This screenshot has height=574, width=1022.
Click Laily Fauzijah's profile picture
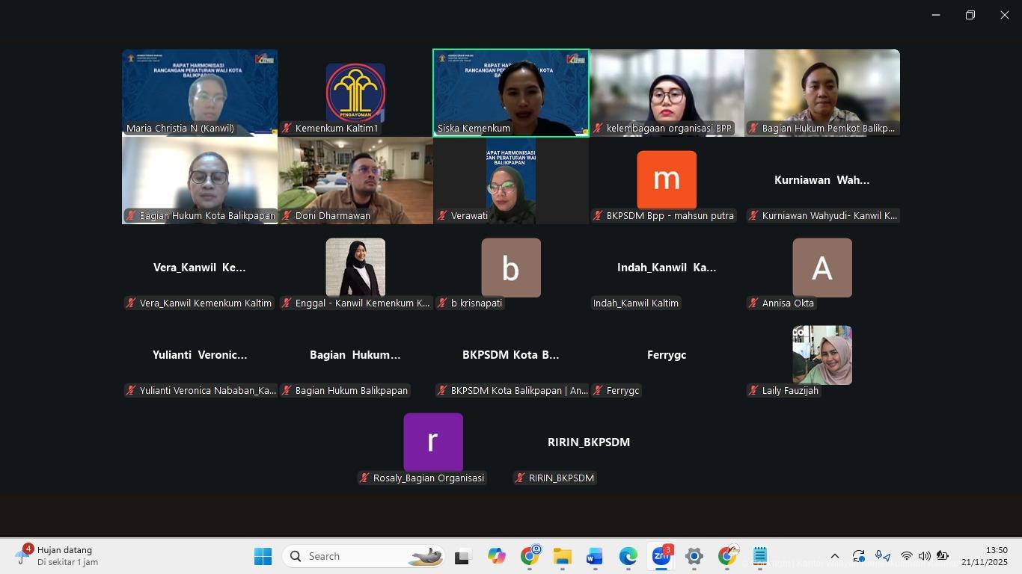click(x=821, y=355)
